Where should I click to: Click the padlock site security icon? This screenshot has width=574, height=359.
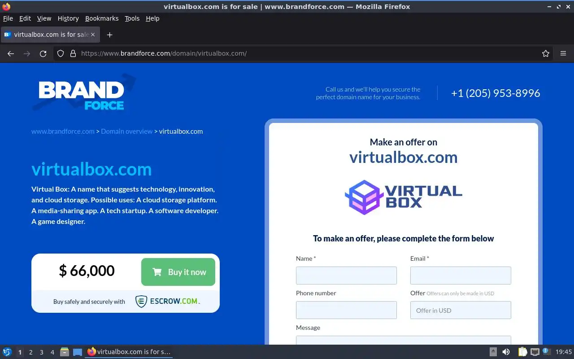[x=73, y=53]
